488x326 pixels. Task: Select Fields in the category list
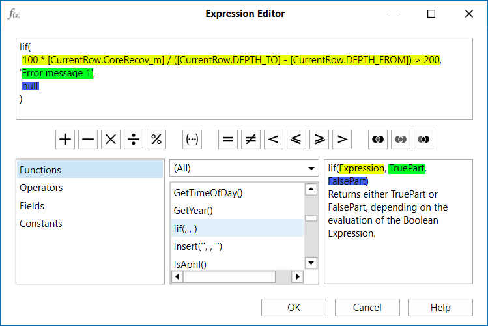click(32, 205)
